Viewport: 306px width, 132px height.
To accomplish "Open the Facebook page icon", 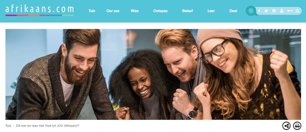I will point(259,11).
